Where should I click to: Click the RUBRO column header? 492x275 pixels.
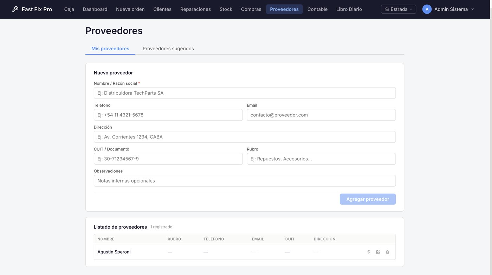click(x=174, y=239)
